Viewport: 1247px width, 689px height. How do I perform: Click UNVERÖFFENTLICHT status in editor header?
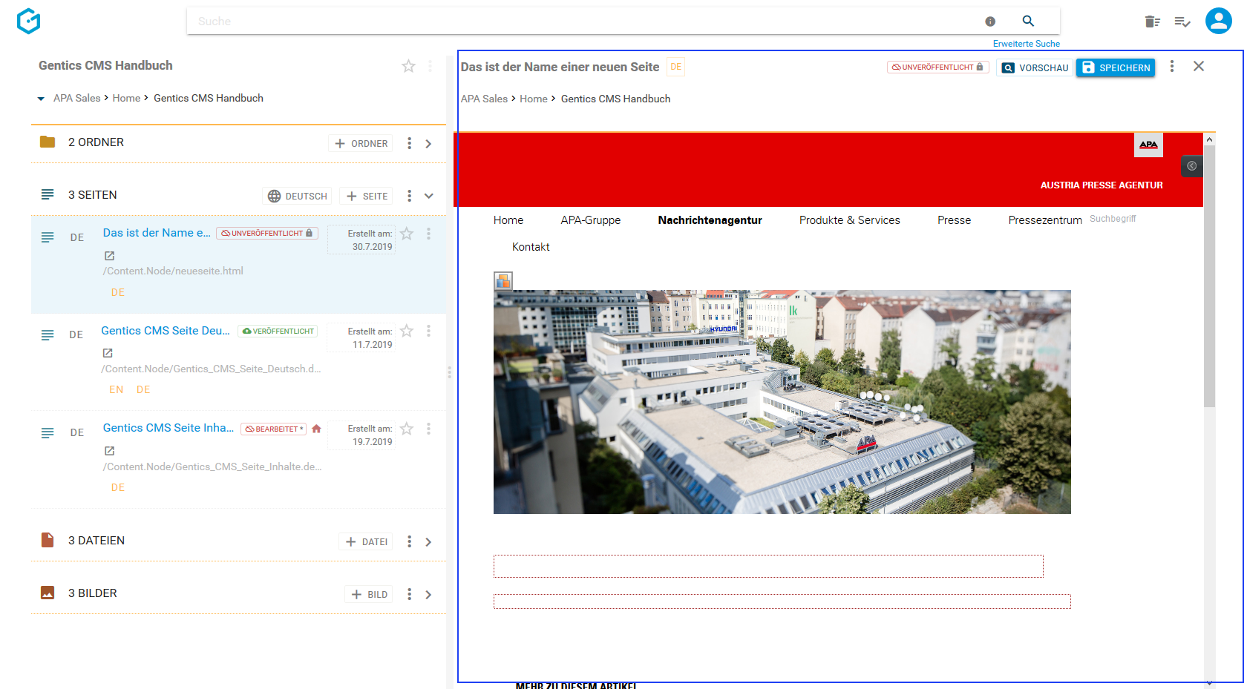[x=937, y=67]
